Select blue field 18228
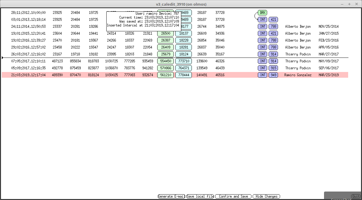The width and height of the screenshot is (362, 200). point(184,40)
